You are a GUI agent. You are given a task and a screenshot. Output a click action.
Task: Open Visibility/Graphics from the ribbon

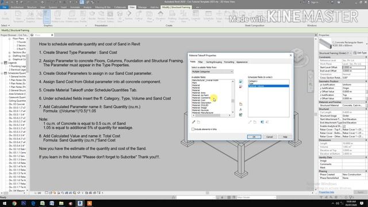coord(30,17)
